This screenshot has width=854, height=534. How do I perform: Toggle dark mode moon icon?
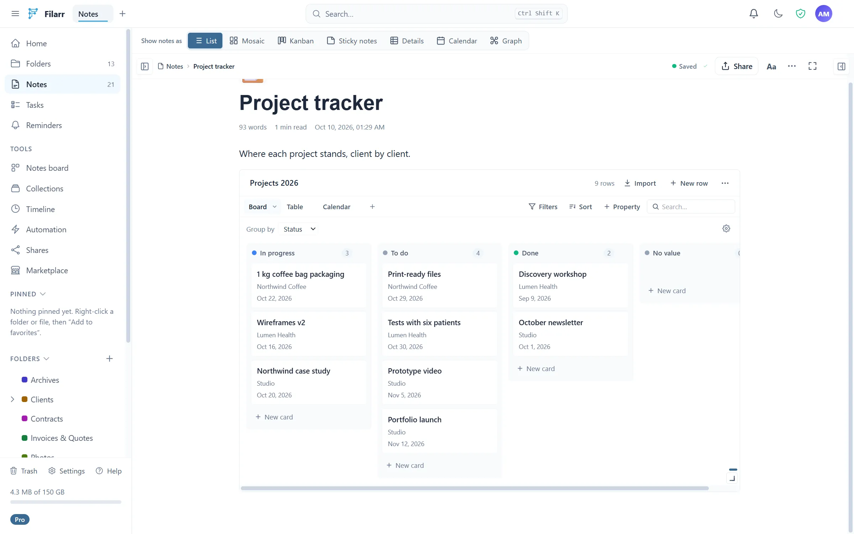pos(778,14)
